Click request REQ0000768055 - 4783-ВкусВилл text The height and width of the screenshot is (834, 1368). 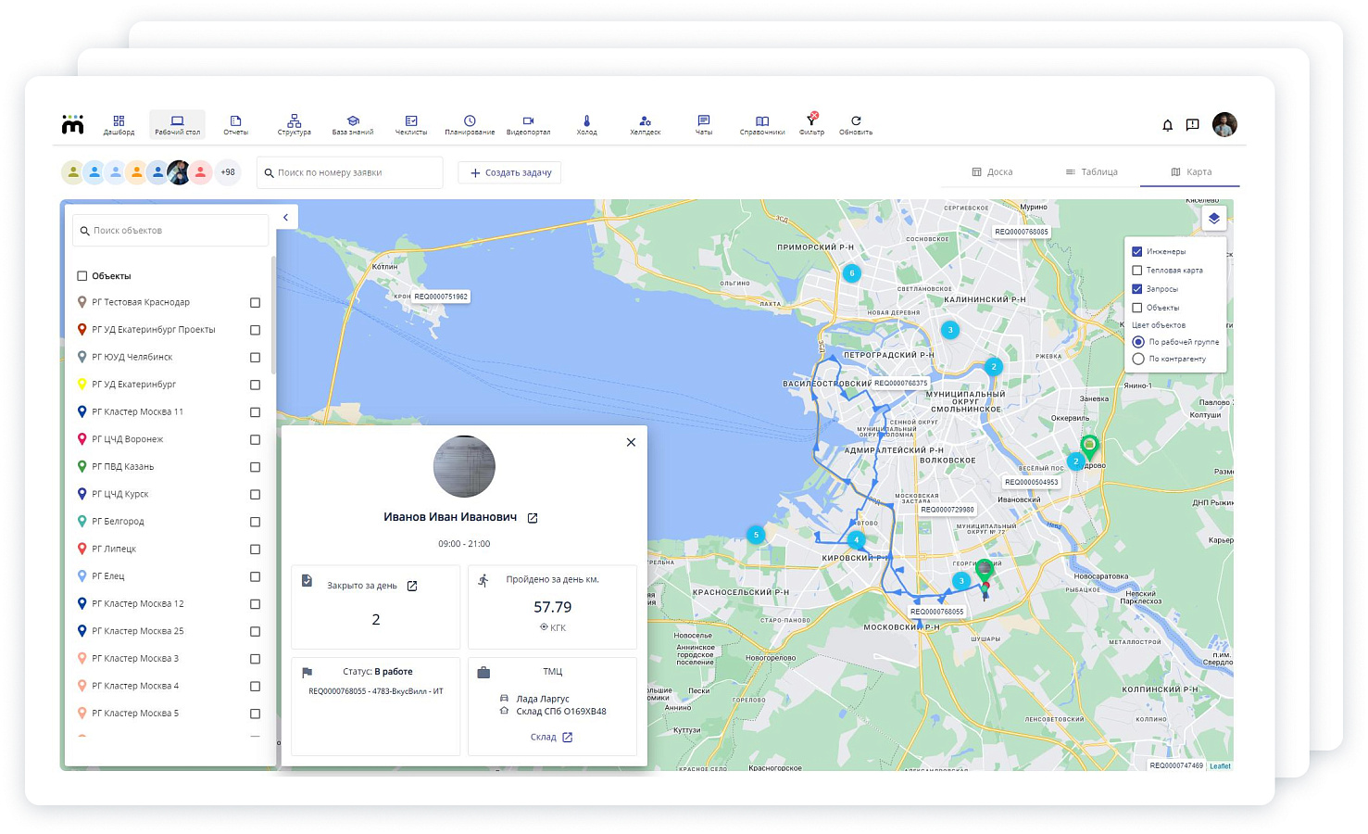[x=376, y=691]
